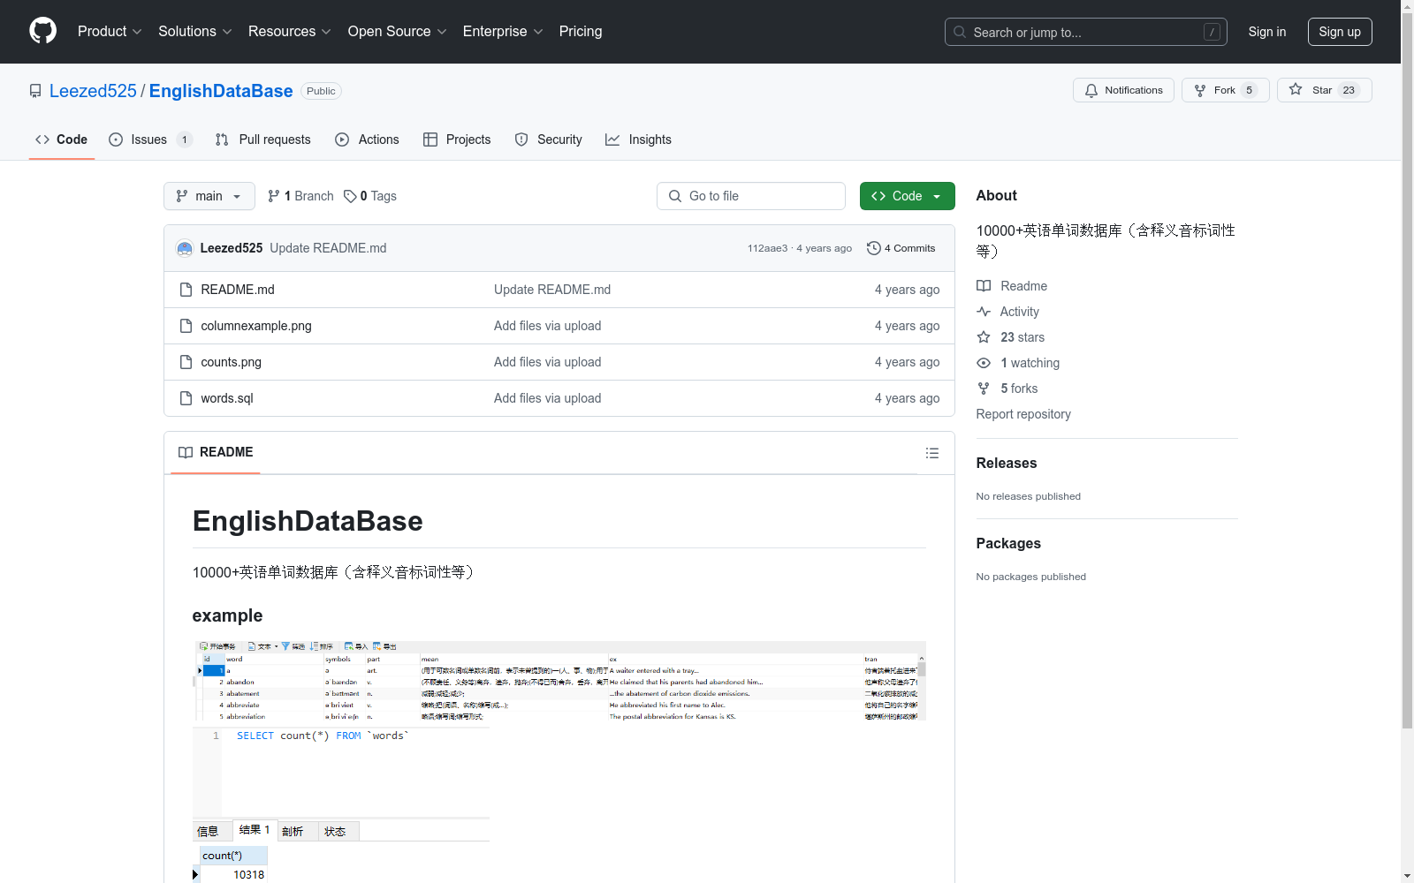Click the Notifications bell button
1414x883 pixels.
1123,90
